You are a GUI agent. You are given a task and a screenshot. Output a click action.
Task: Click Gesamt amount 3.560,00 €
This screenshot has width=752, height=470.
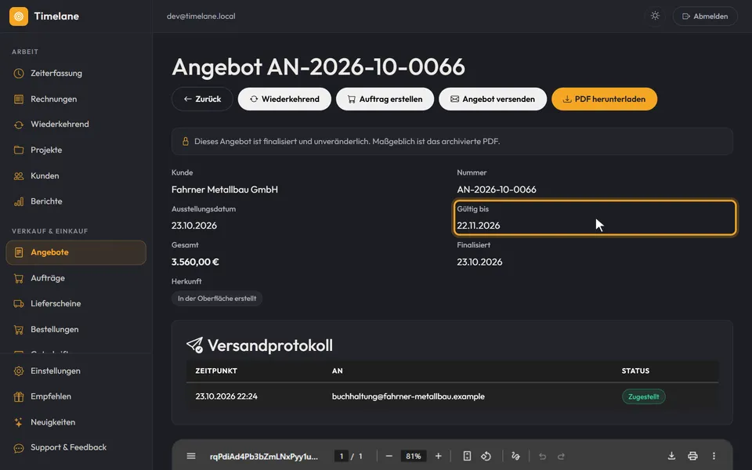[195, 262]
